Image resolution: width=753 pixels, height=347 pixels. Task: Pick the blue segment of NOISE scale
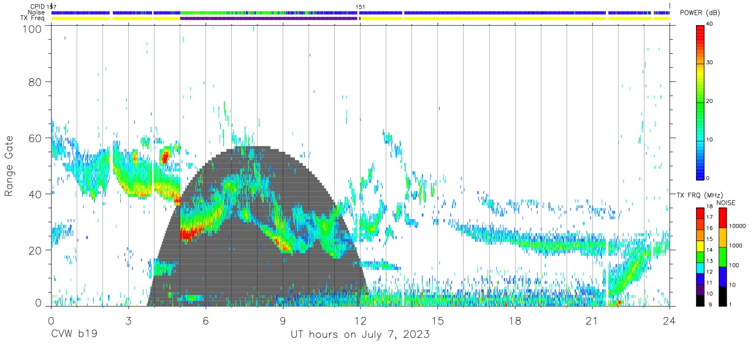click(722, 277)
